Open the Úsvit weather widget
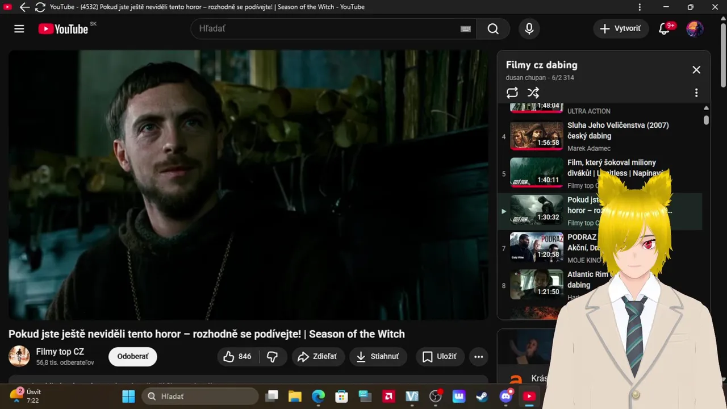727x409 pixels. [x=25, y=396]
